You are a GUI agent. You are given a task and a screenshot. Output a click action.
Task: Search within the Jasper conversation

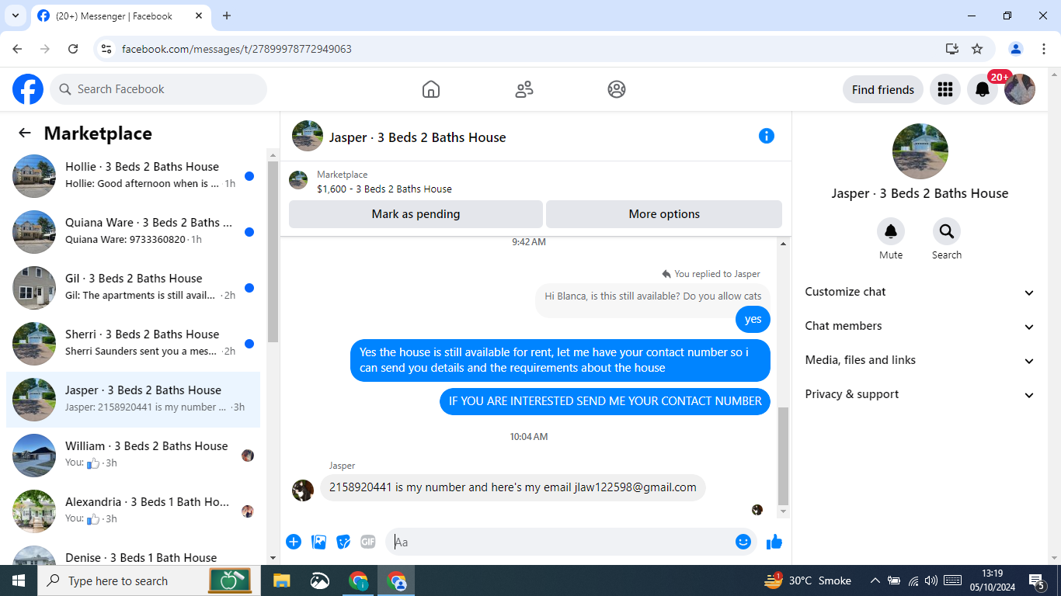(x=947, y=231)
